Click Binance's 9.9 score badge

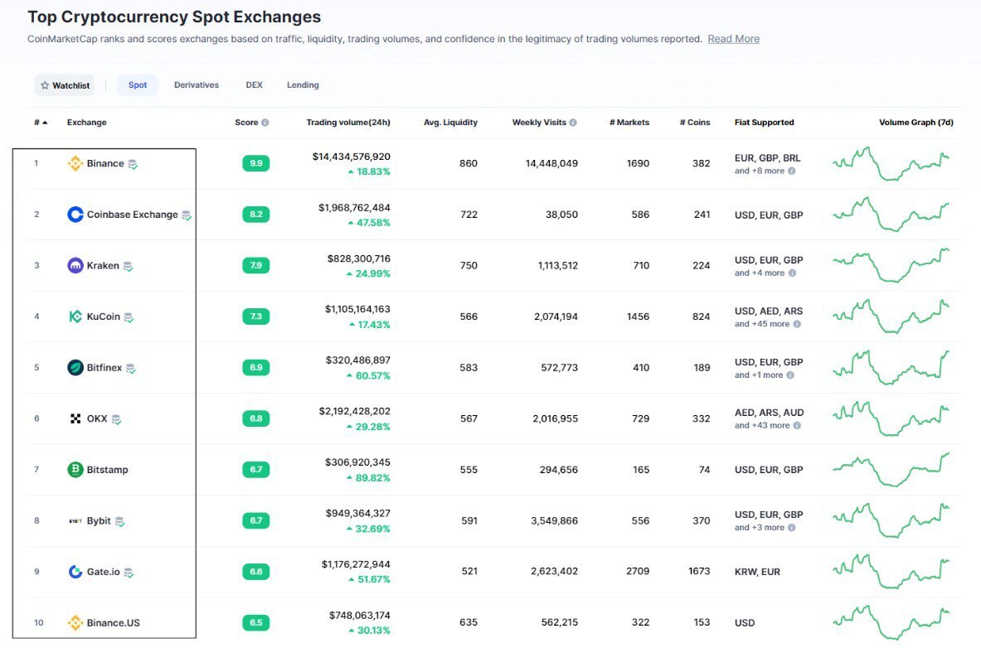(256, 163)
